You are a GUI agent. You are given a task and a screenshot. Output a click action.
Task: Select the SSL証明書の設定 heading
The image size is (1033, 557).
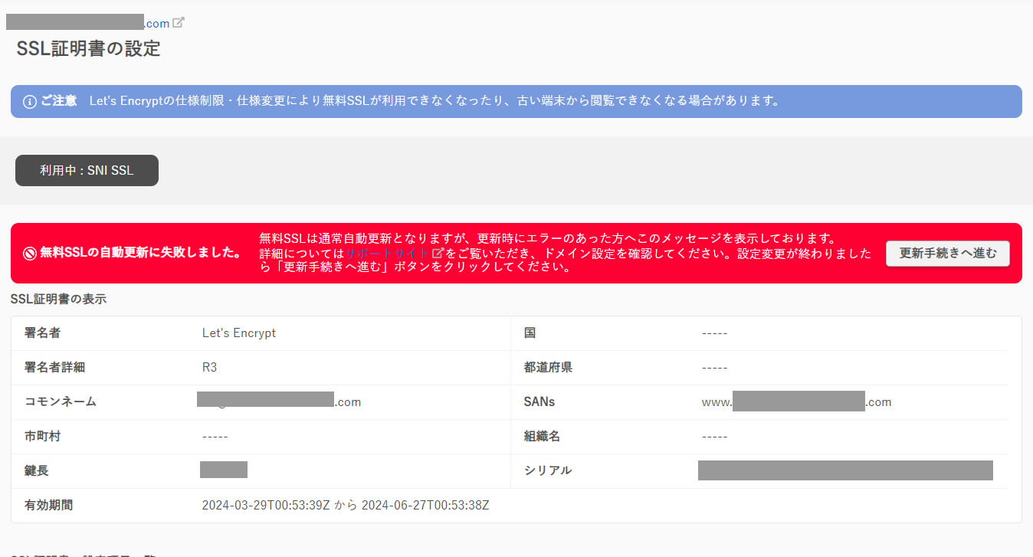[89, 48]
